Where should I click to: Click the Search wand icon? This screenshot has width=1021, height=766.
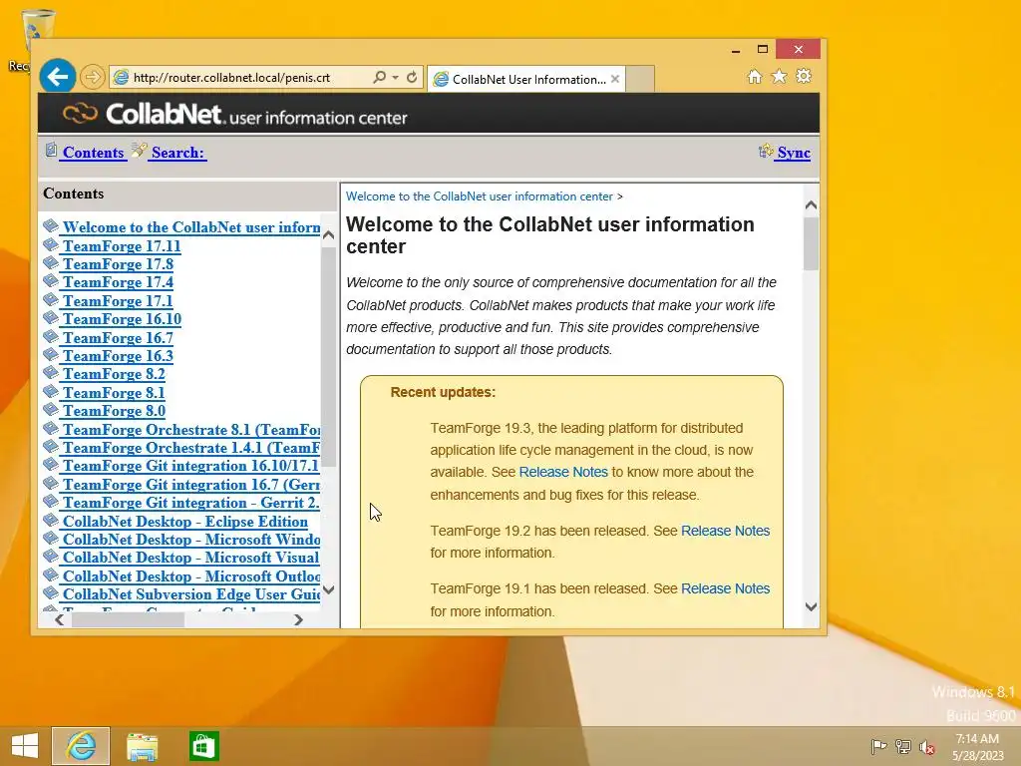coord(139,151)
